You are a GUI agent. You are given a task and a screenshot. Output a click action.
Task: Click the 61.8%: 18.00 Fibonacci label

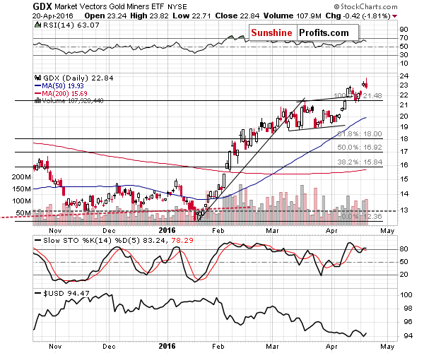[360, 134]
